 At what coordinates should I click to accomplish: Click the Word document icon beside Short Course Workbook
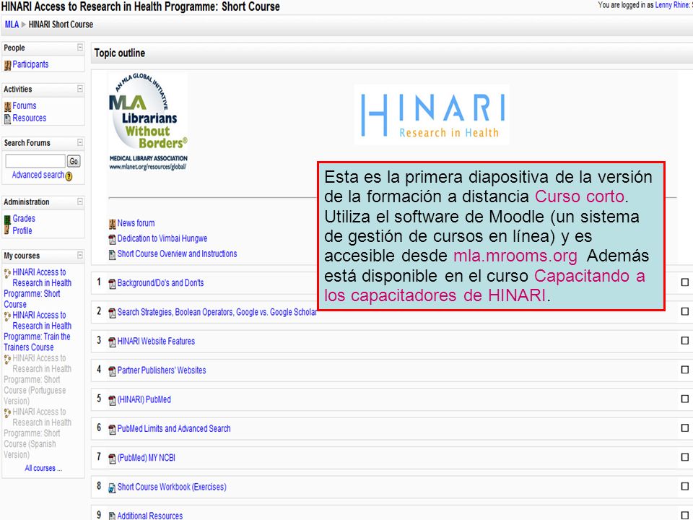tap(113, 488)
